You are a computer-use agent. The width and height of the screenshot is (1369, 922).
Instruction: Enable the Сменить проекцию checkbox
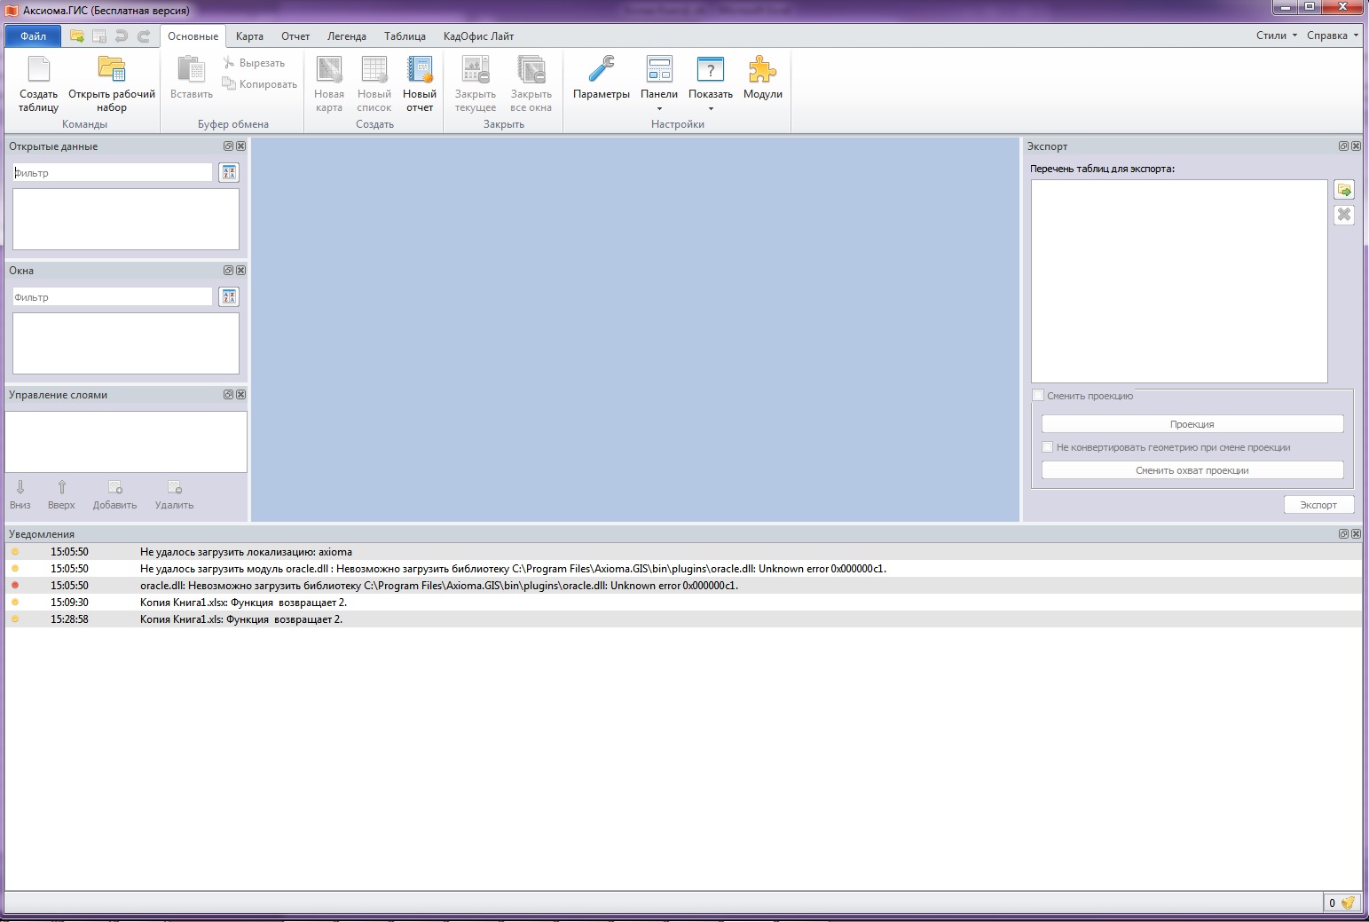pos(1038,396)
